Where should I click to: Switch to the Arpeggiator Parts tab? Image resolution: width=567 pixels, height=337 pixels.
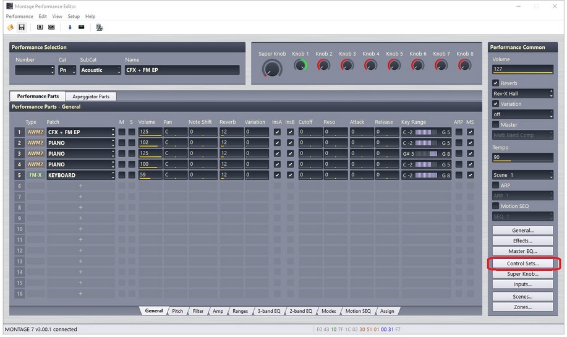91,96
